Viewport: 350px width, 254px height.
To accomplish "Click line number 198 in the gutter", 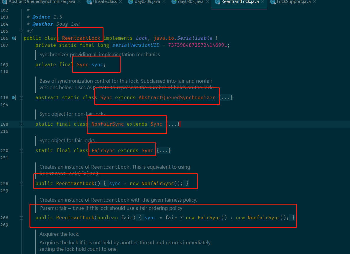I will click(x=4, y=124).
